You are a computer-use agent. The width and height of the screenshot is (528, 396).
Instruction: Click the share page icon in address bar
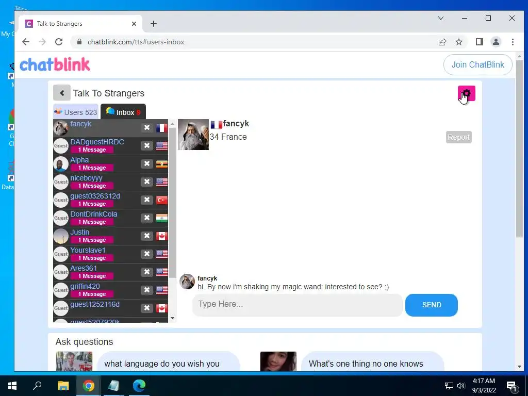tap(442, 42)
